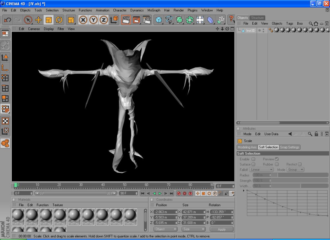This screenshot has width=330, height=240.
Task: Open the MoGraph menu
Action: [154, 10]
